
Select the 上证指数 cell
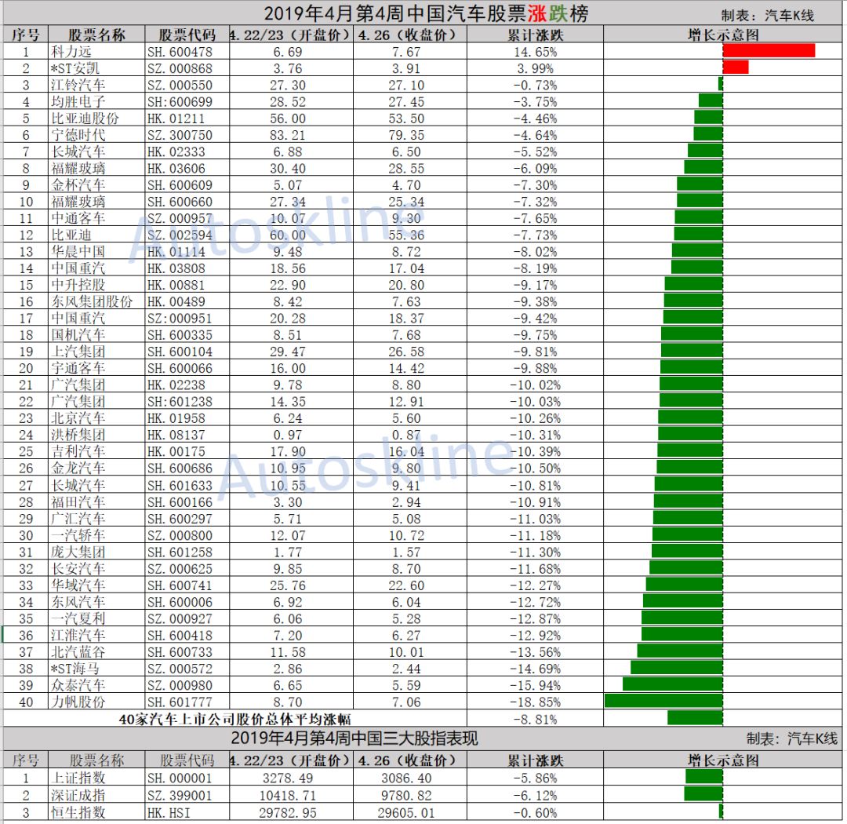click(96, 778)
